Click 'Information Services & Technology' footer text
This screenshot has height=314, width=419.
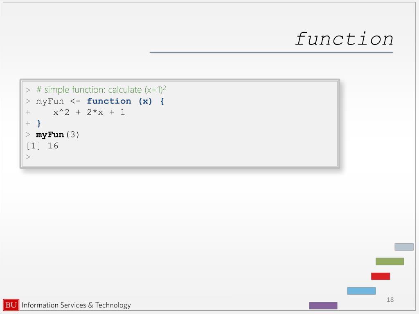point(76,305)
